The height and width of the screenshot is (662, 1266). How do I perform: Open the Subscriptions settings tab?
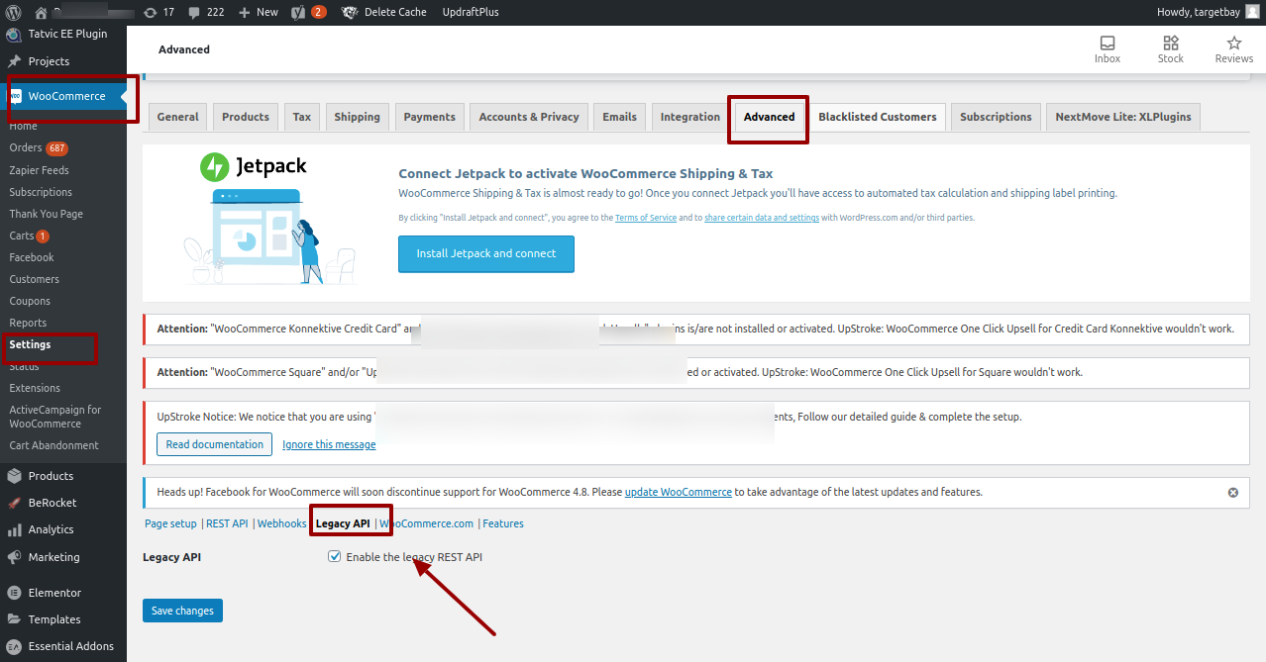[x=996, y=117]
